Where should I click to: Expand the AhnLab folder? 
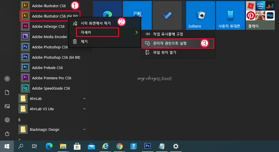point(53,98)
